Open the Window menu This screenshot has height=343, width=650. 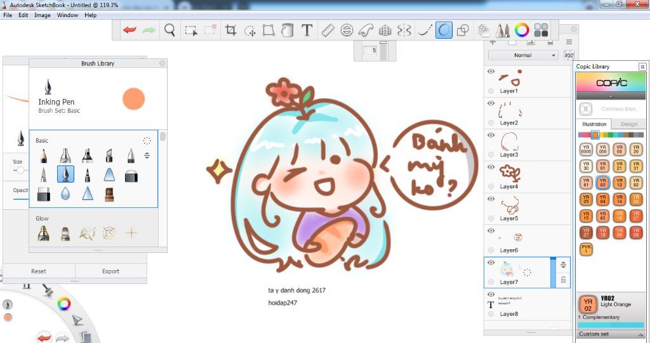pyautogui.click(x=67, y=15)
